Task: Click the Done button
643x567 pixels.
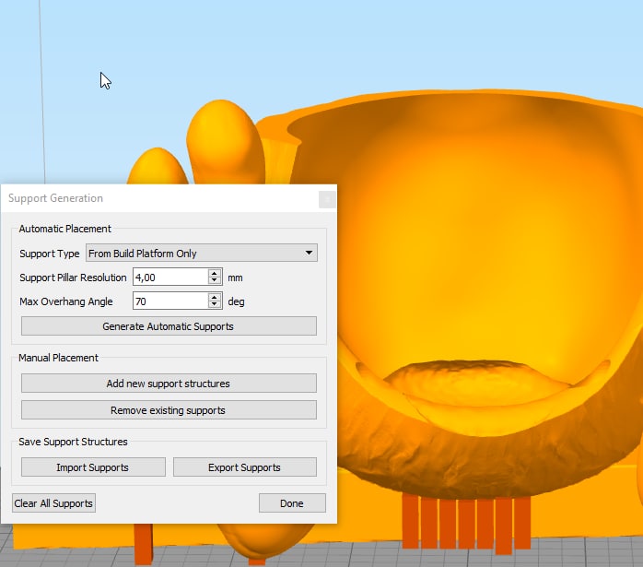Action: (x=292, y=503)
